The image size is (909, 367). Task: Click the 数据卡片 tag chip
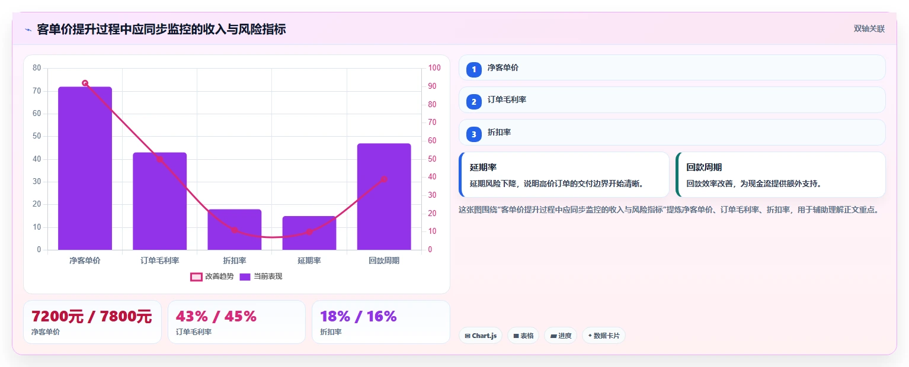pos(604,336)
